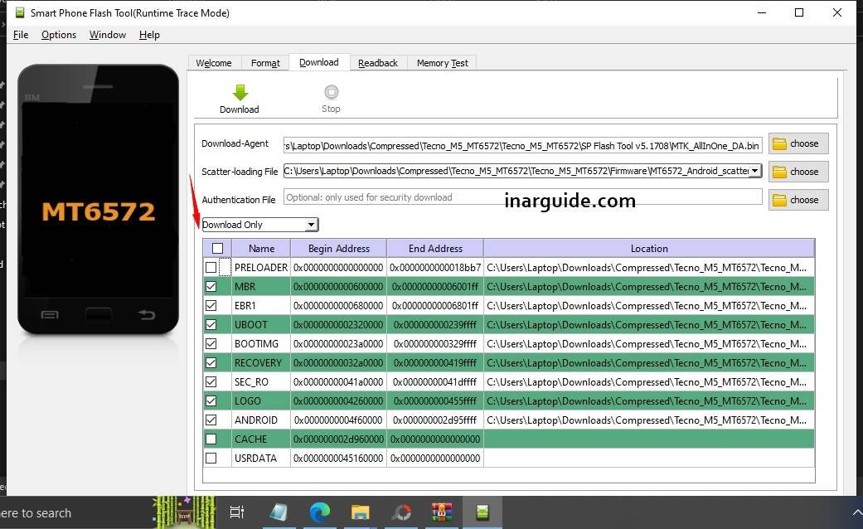Uncheck the MBR partition checkbox

click(x=211, y=286)
